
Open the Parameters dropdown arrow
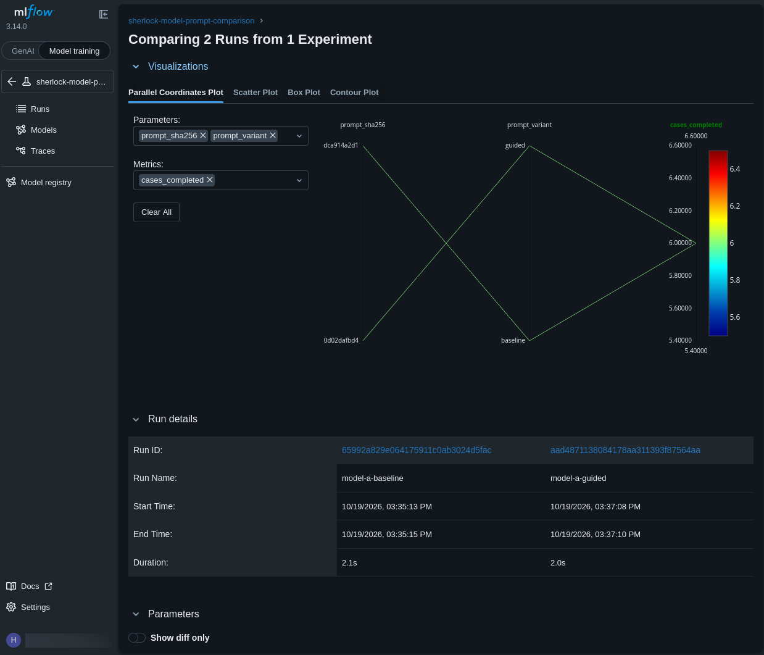tap(299, 136)
